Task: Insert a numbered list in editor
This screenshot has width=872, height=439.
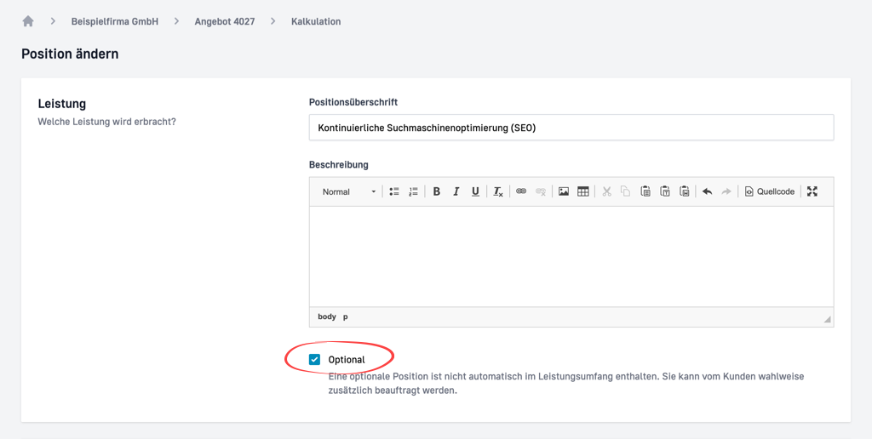Action: tap(413, 192)
